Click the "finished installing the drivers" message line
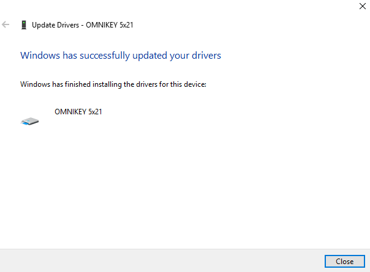370x272 pixels. coord(113,84)
